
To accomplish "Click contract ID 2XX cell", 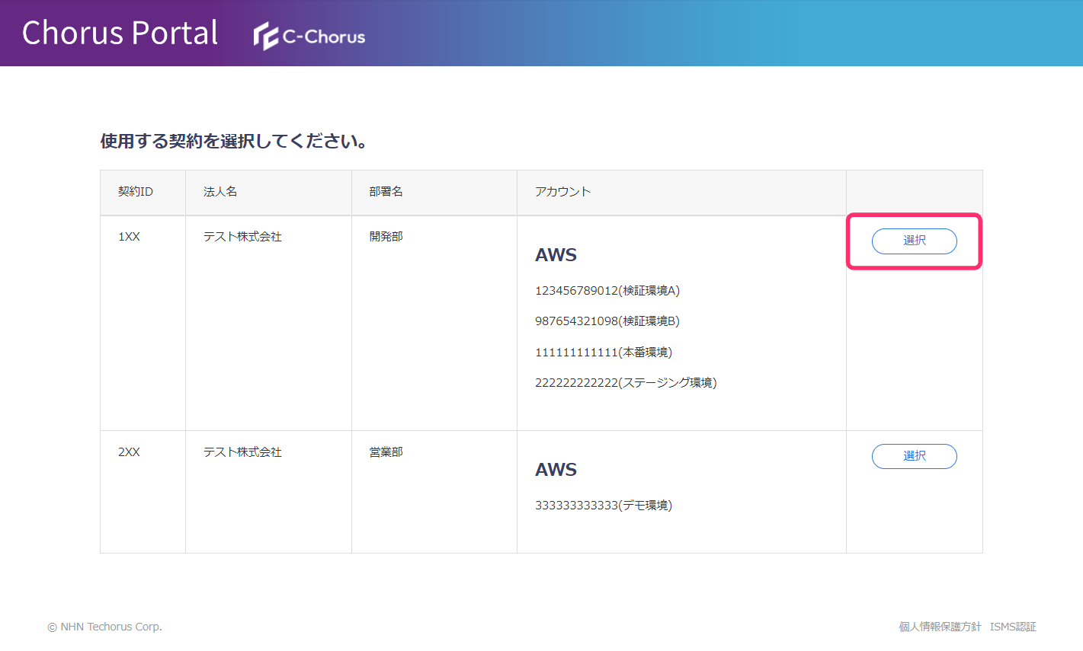I will coord(129,452).
